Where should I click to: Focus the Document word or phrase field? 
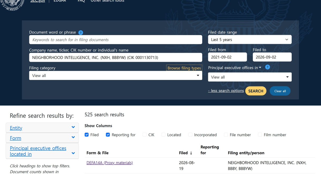click(116, 40)
